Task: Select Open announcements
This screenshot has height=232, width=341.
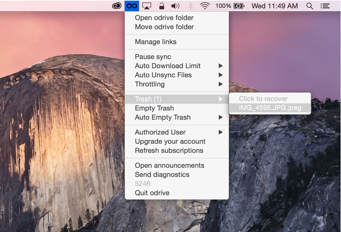Action: pos(177,166)
